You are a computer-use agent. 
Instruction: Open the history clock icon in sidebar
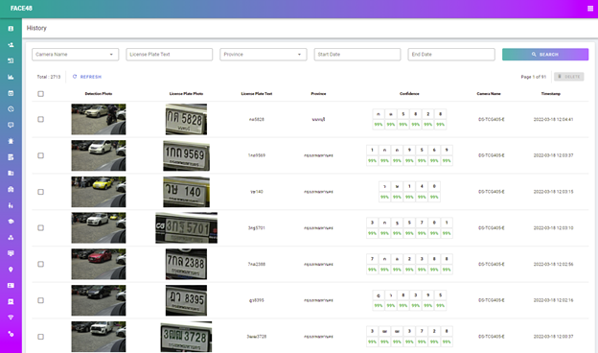[x=11, y=109]
